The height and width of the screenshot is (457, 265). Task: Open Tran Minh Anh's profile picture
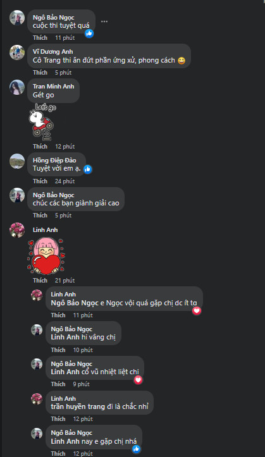click(17, 87)
